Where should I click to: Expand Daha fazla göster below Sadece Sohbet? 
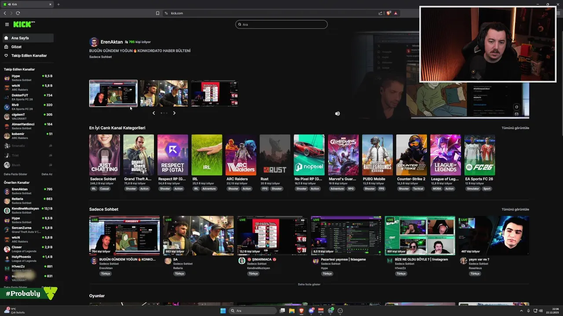pyautogui.click(x=309, y=284)
